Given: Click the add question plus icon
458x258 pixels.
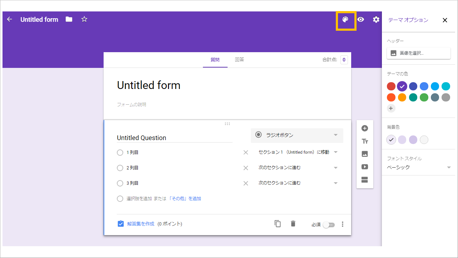Looking at the screenshot, I should click(365, 128).
